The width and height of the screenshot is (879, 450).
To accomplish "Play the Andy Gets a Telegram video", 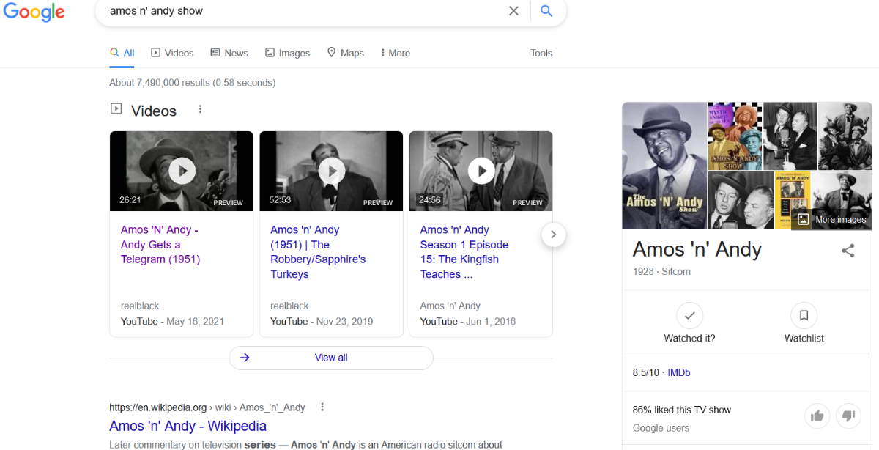I will 182,171.
